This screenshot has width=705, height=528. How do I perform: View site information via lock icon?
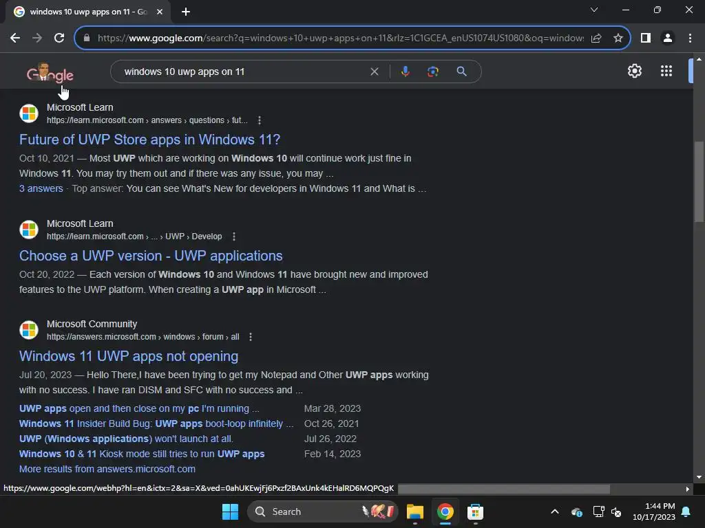pyautogui.click(x=87, y=38)
